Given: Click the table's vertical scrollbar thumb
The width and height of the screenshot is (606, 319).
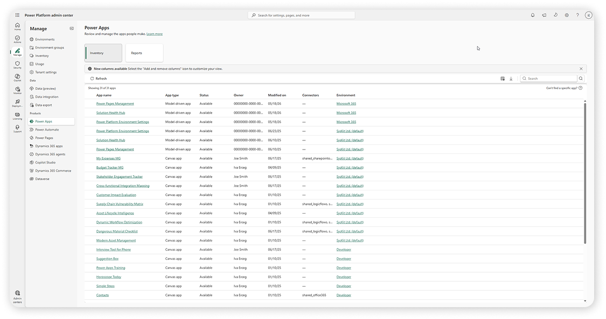Looking at the screenshot, I should coord(585,173).
